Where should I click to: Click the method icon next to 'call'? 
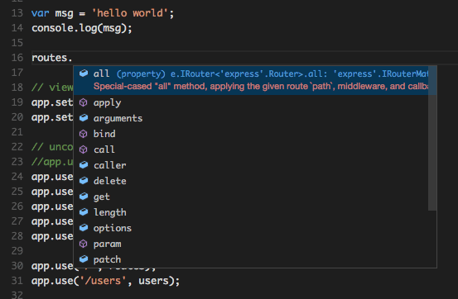point(84,149)
